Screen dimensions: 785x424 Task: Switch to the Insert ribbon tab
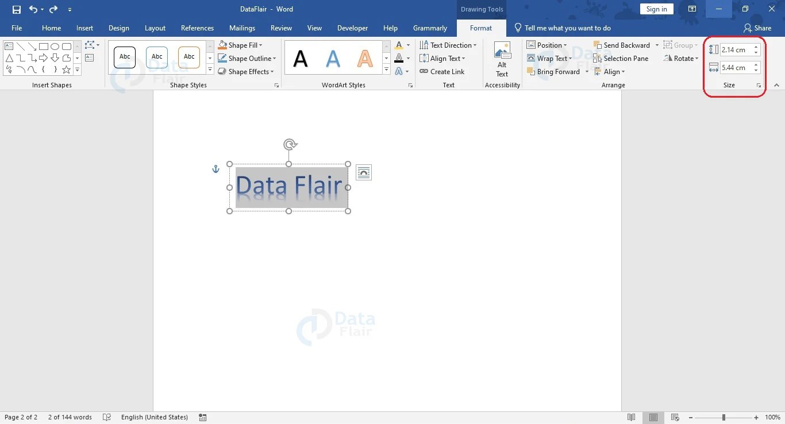coord(84,28)
